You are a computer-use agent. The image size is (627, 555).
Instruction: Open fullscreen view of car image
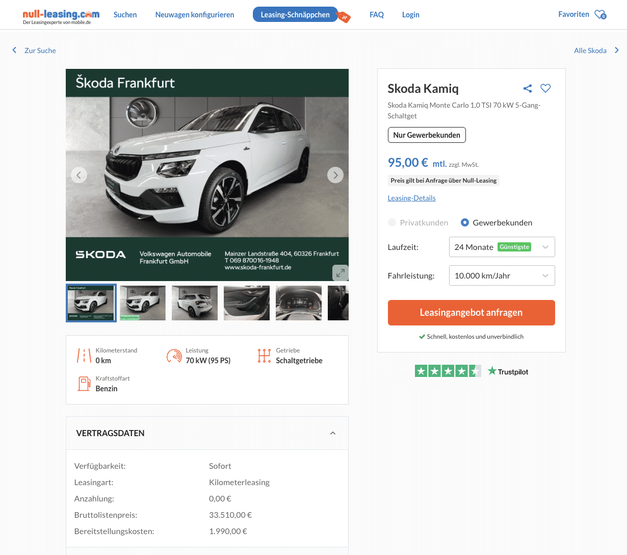(340, 272)
